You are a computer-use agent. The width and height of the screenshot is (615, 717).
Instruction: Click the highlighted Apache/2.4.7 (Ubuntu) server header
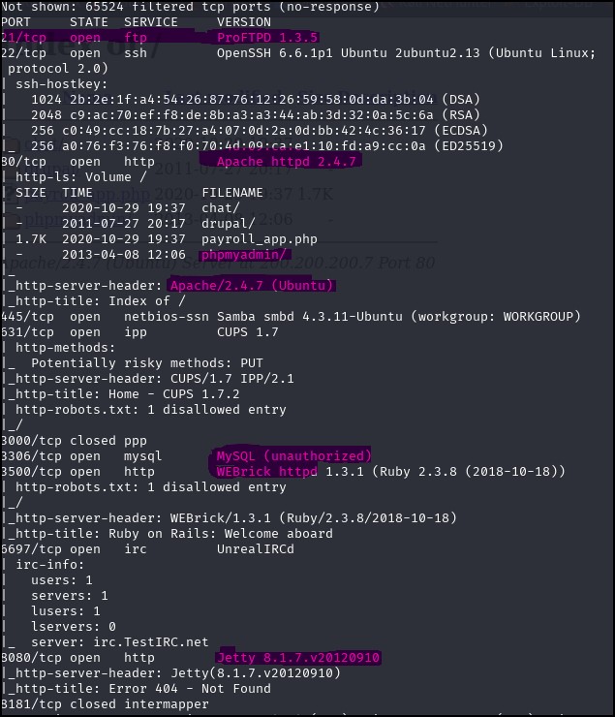(x=252, y=285)
